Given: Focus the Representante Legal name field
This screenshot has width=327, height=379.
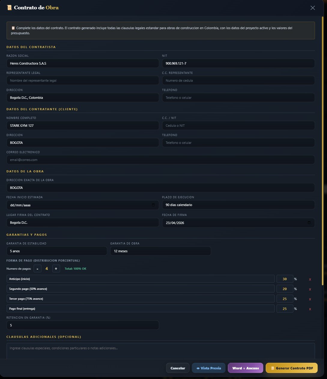Looking at the screenshot, I should click(x=83, y=80).
